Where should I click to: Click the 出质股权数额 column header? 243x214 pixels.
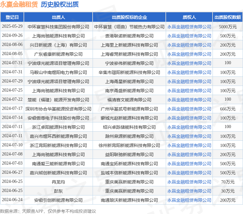click(x=228, y=17)
